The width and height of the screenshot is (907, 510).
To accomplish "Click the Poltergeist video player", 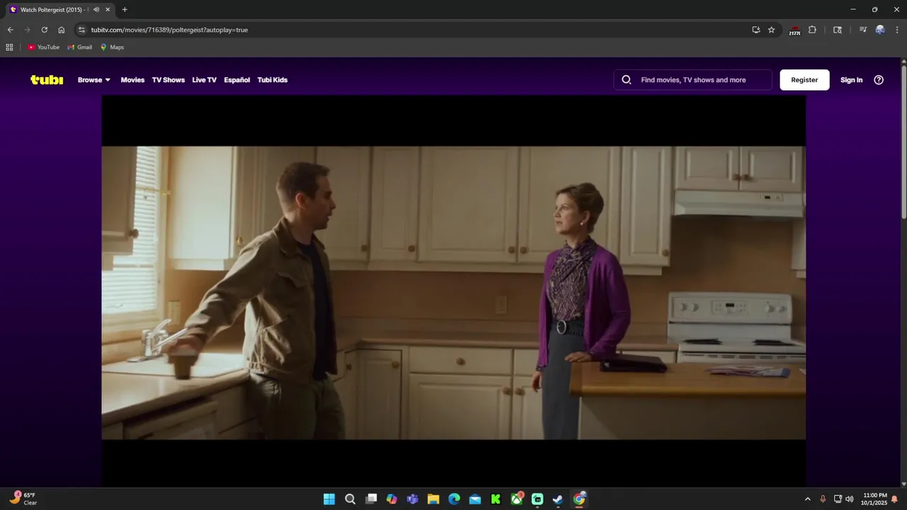I will tap(453, 292).
